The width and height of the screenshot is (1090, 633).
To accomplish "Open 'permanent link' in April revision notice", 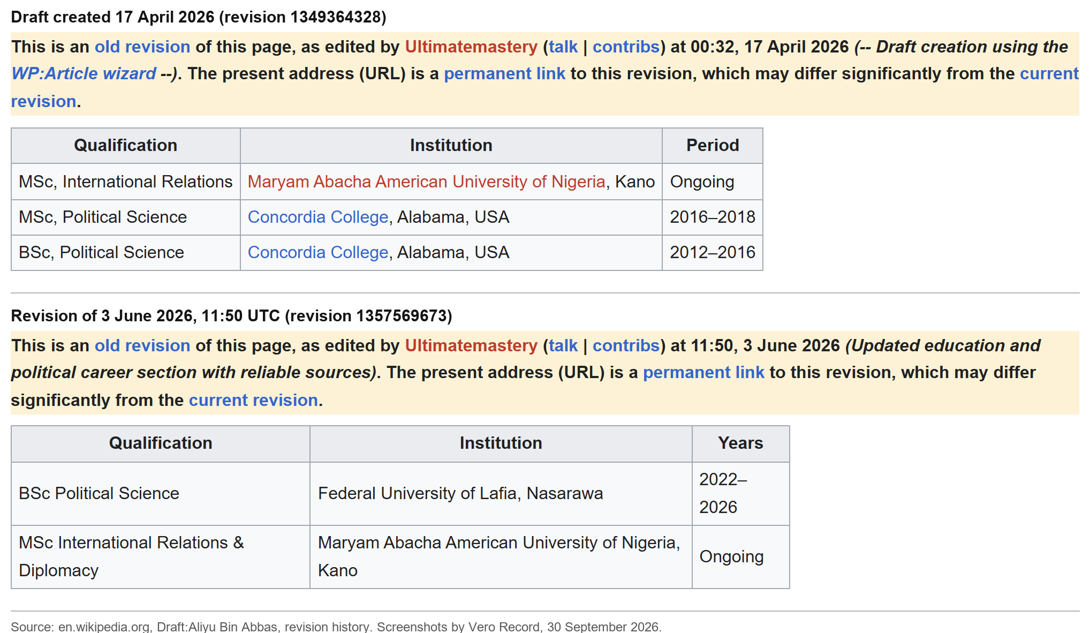I will tap(504, 73).
